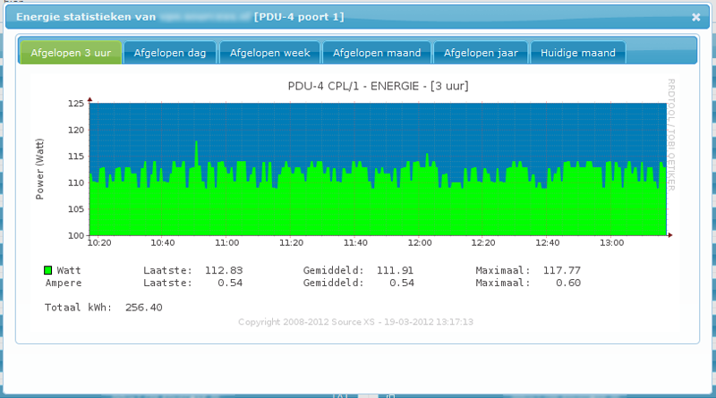Click the Gemiddeld Watt value 111.91

tap(395, 270)
